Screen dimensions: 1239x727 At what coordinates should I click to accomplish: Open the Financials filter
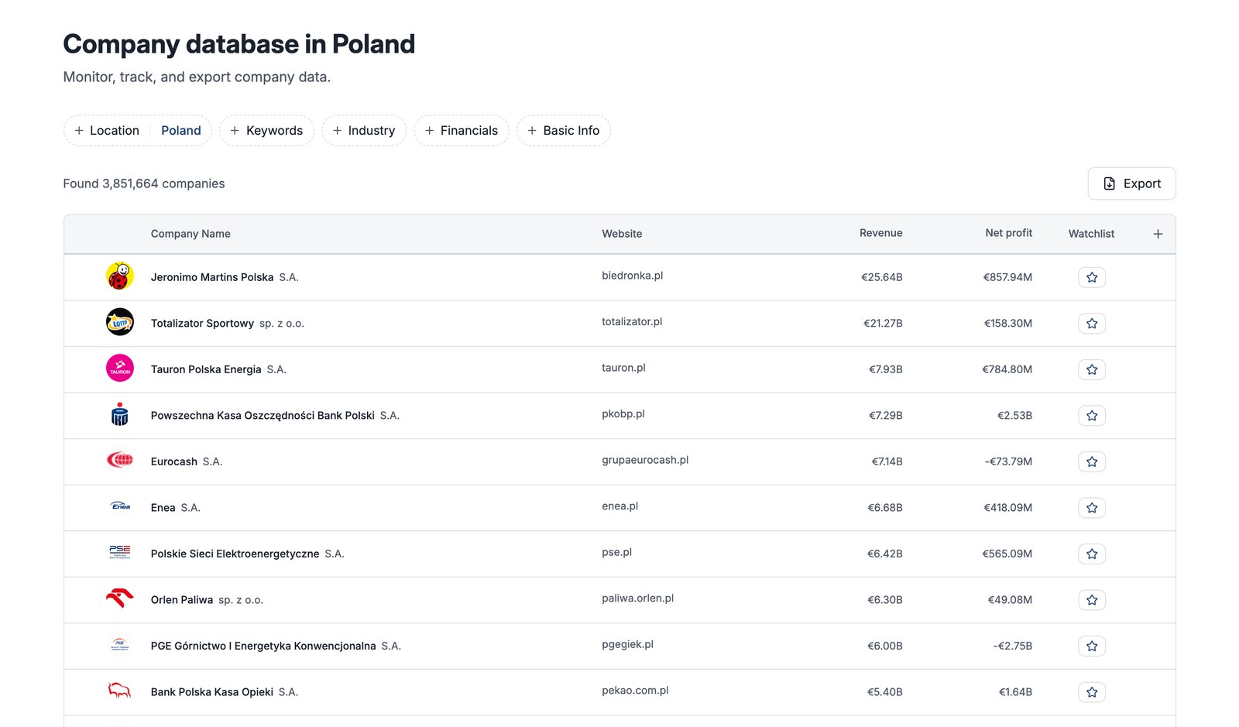click(x=462, y=131)
